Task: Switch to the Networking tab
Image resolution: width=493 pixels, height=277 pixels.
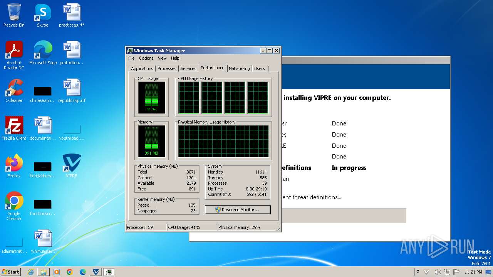Action: pos(239,68)
